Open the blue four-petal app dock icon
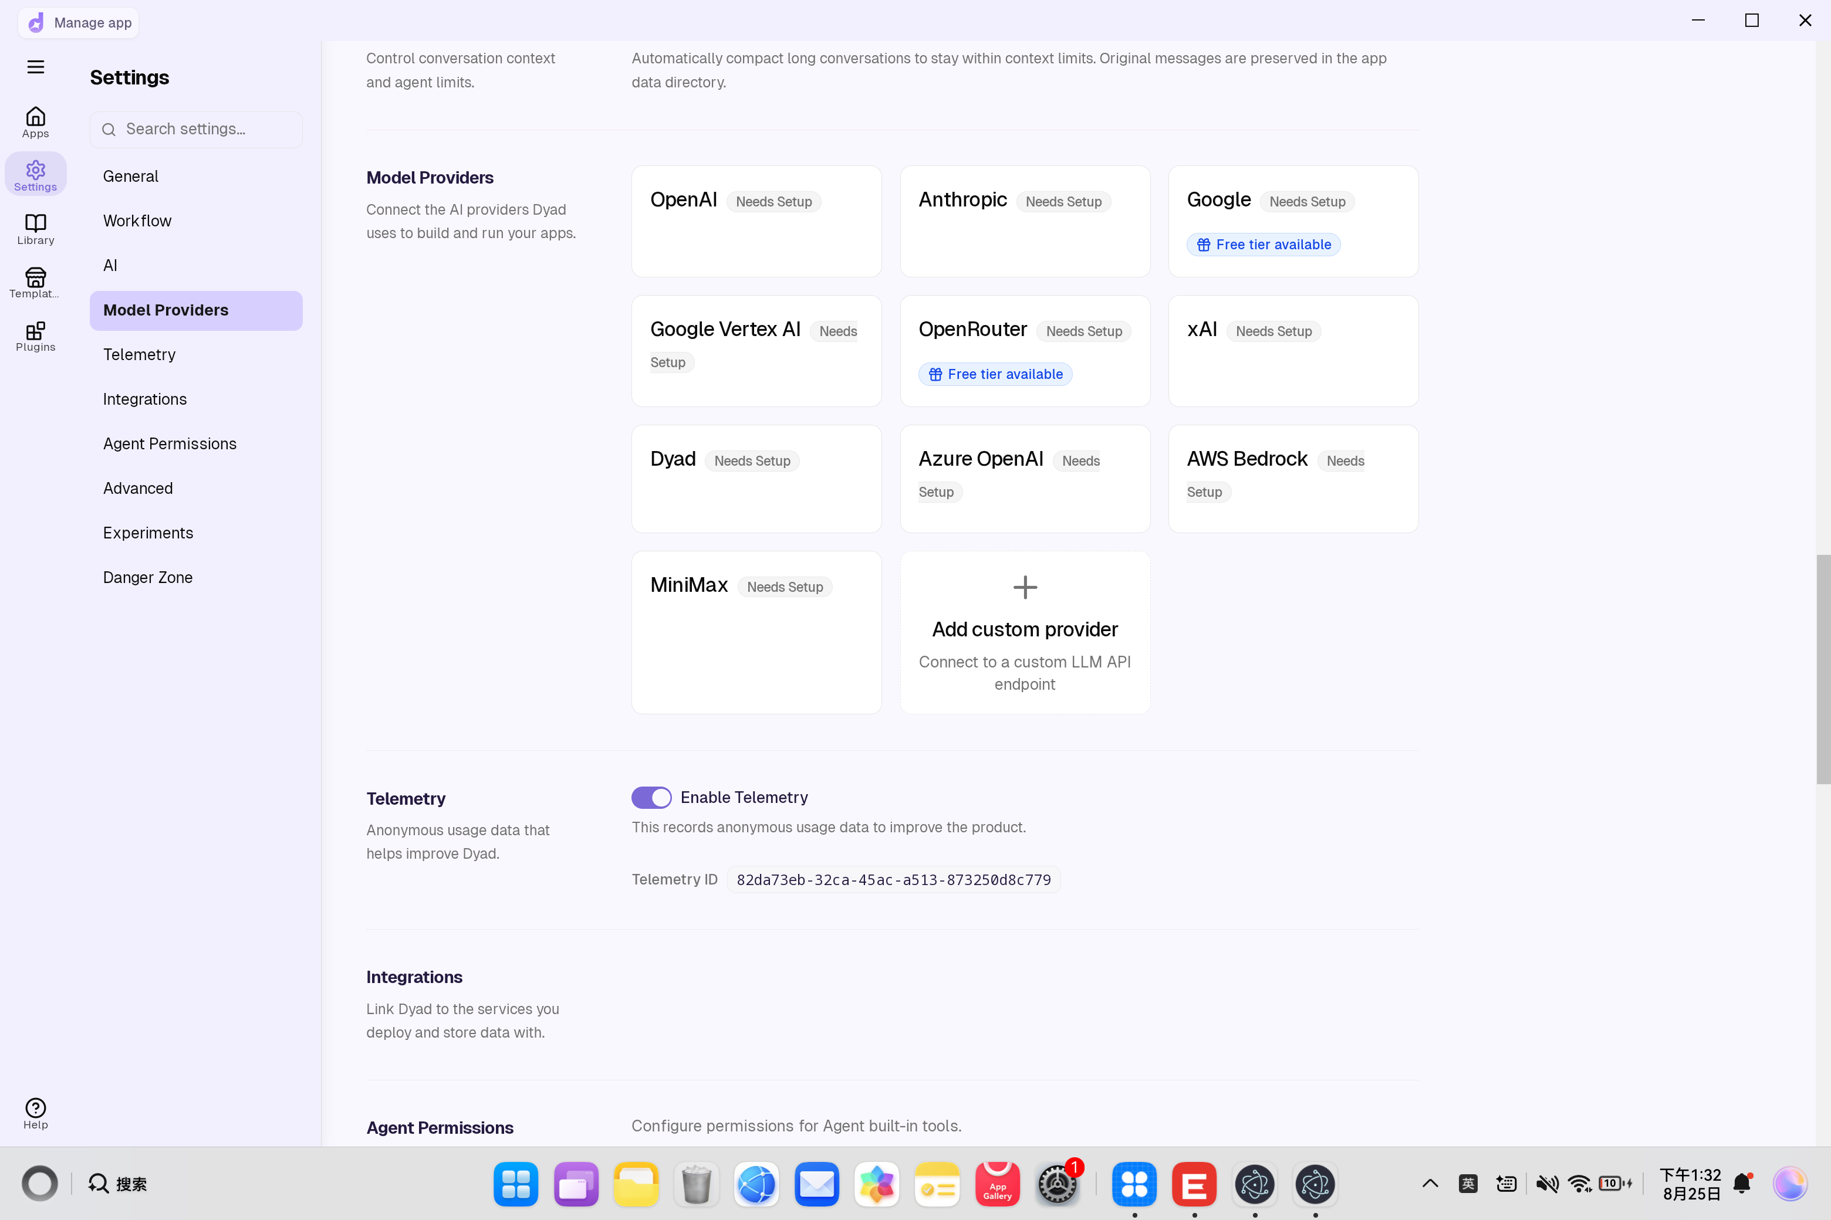Screen dimensions: 1831x1220 point(1134,1184)
